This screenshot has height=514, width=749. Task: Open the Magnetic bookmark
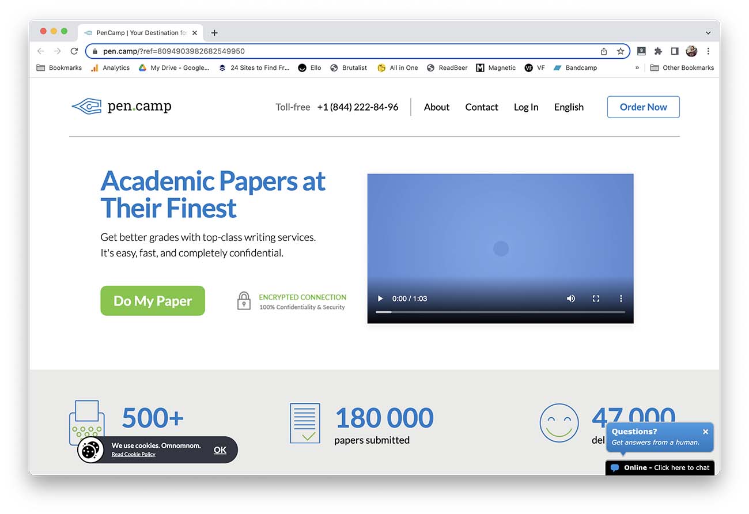pos(496,67)
